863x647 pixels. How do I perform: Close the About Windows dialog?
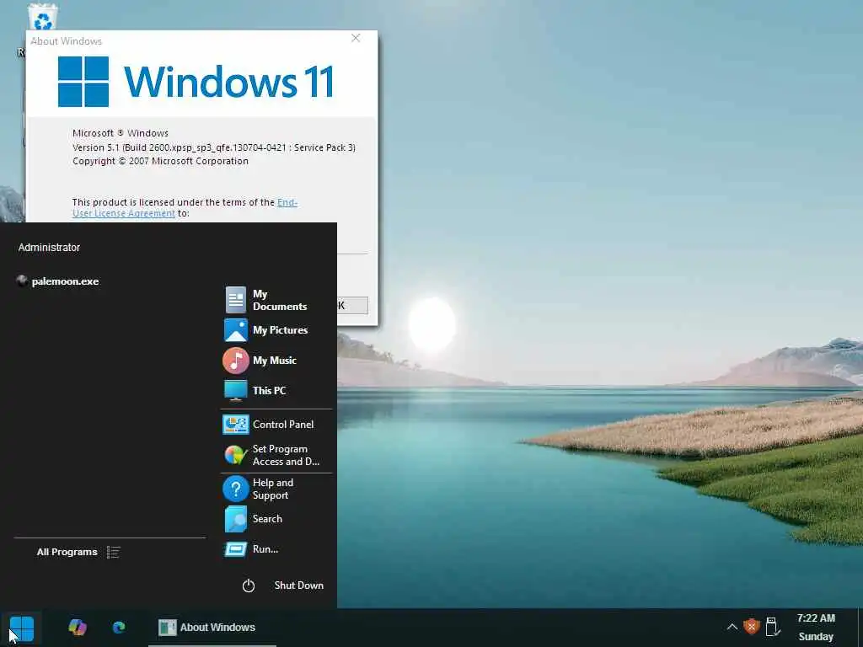pos(356,38)
